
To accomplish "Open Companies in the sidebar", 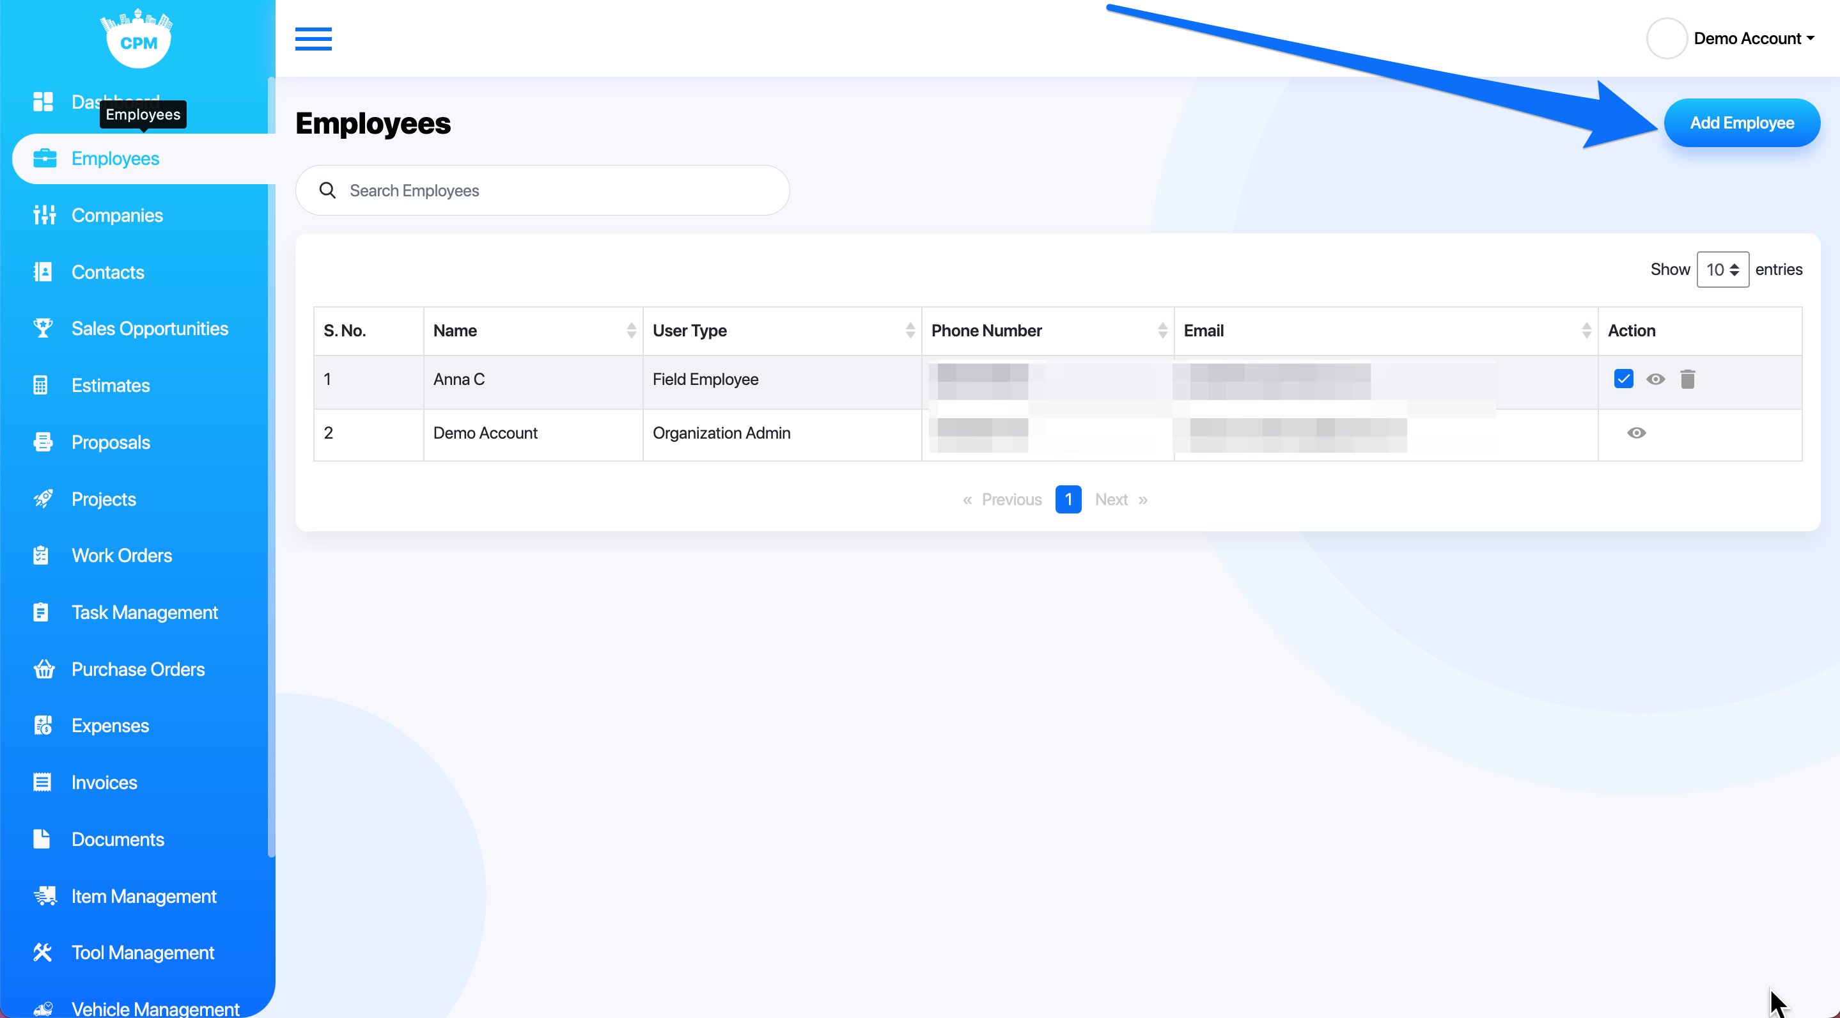I will 117,215.
